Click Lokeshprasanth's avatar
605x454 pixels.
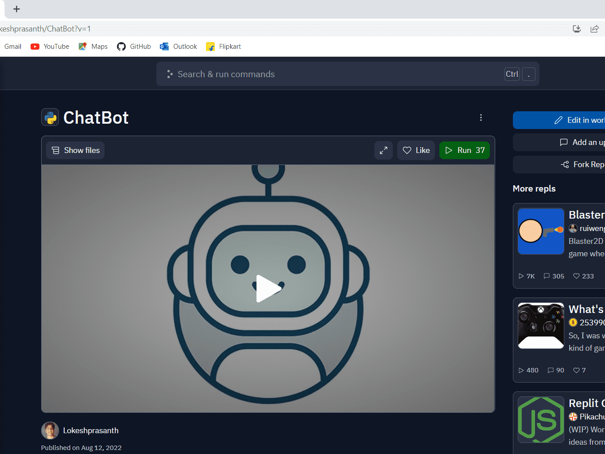point(50,431)
